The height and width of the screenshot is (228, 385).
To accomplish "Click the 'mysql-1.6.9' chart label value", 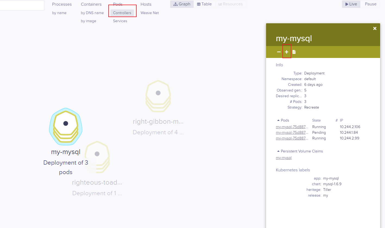I will (x=332, y=184).
